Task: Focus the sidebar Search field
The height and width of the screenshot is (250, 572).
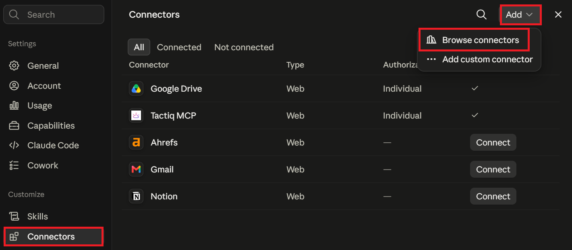Action: click(54, 14)
